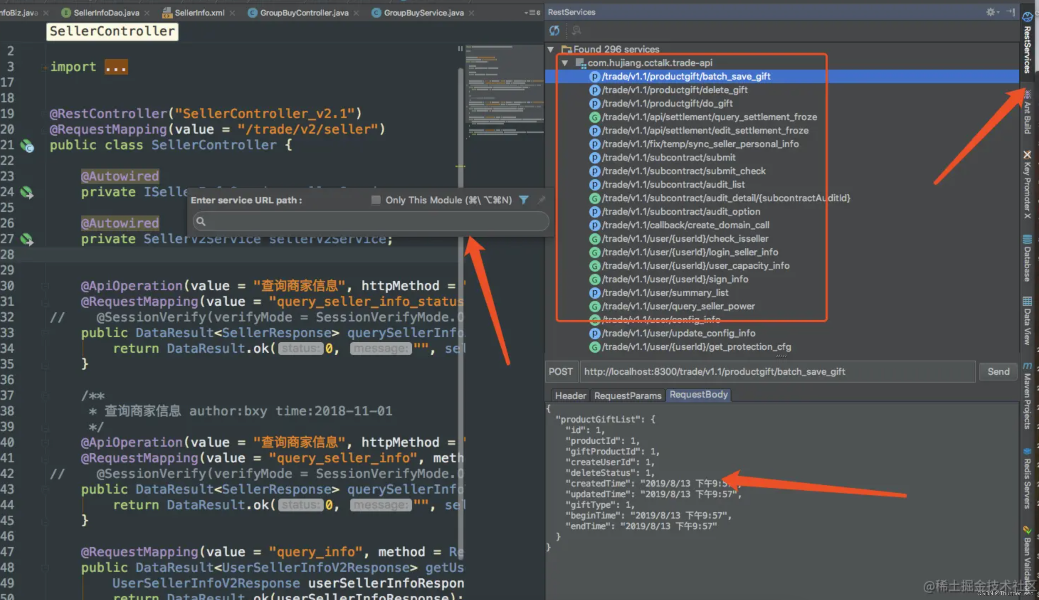
Task: Switch to the Header tab
Action: click(570, 396)
